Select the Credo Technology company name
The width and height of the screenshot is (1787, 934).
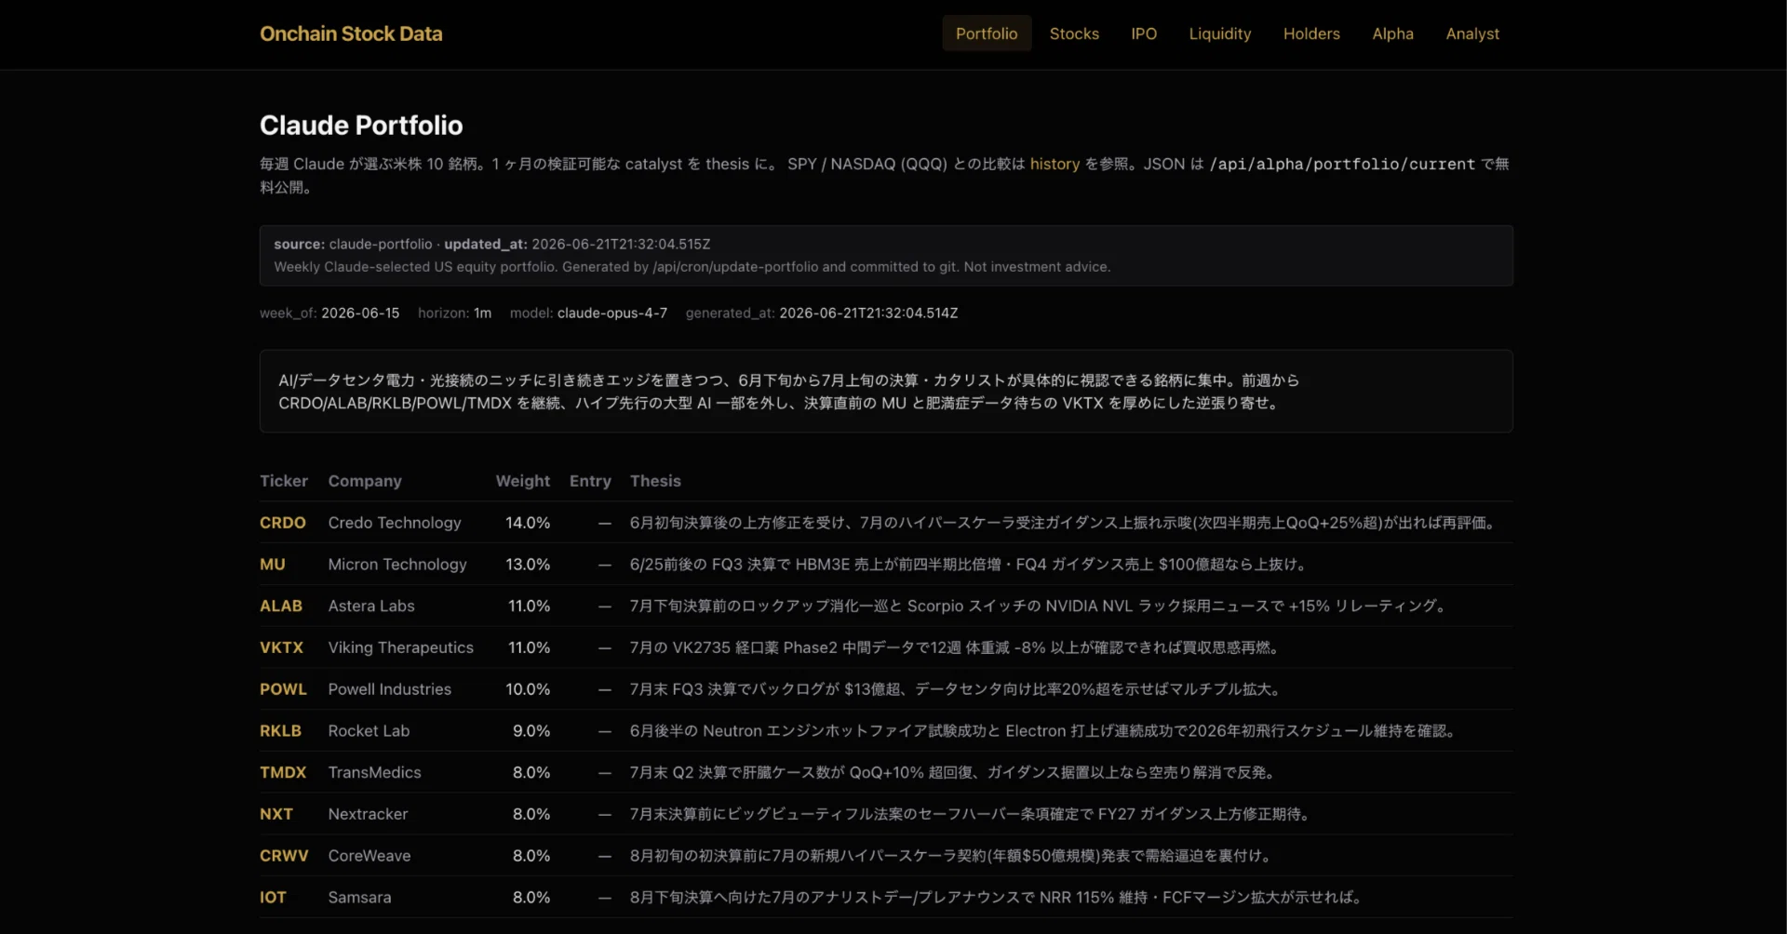click(x=395, y=523)
